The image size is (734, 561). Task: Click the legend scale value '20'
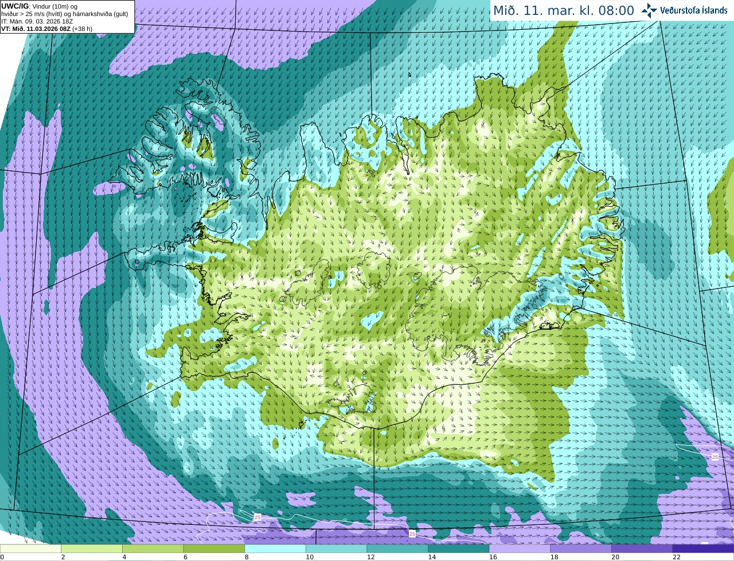[x=615, y=557]
